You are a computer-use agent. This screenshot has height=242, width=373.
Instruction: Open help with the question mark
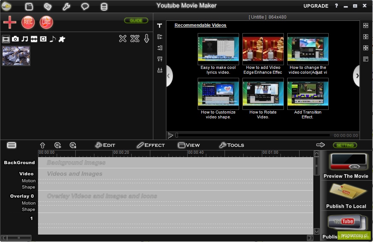point(336,6)
